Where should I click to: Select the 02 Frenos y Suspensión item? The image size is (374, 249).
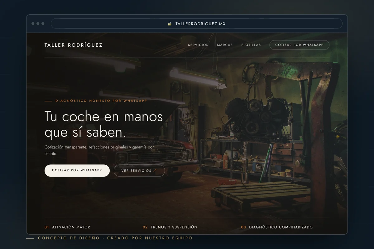click(x=170, y=227)
